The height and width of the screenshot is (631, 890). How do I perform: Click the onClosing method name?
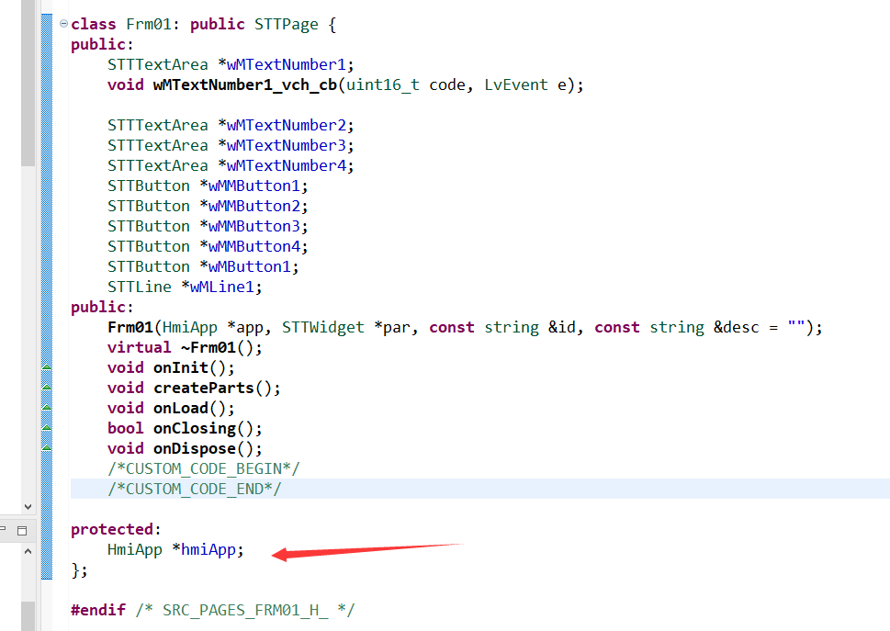pos(194,428)
